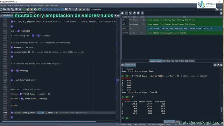Click the Value column header
224x126 pixels.
184,17
